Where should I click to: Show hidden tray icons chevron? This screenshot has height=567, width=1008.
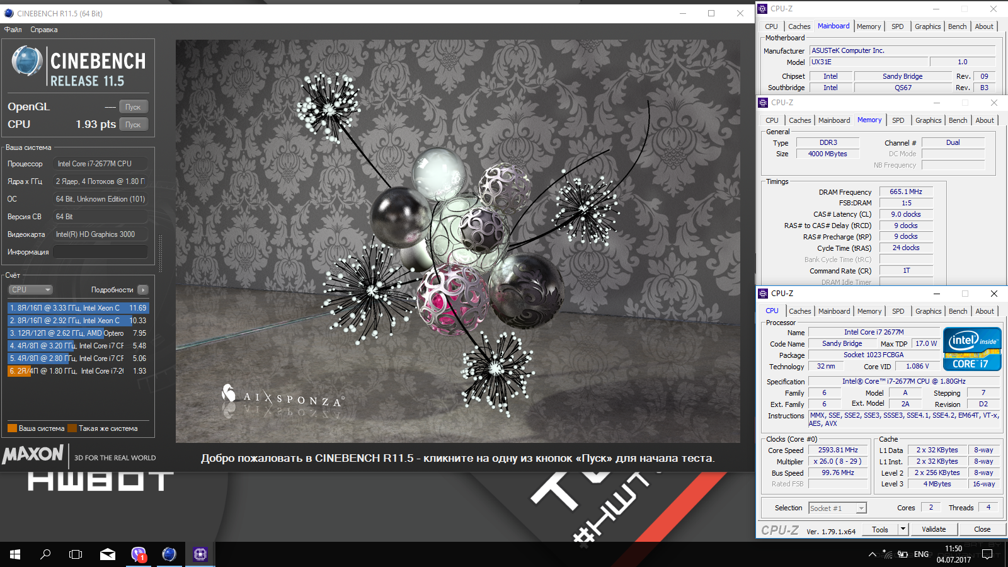tap(872, 554)
